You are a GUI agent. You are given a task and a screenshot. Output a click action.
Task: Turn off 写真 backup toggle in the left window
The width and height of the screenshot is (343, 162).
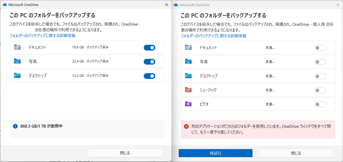point(149,62)
